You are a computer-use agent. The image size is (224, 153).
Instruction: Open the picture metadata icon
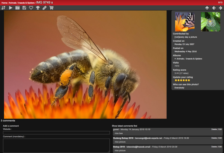click(17, 8)
